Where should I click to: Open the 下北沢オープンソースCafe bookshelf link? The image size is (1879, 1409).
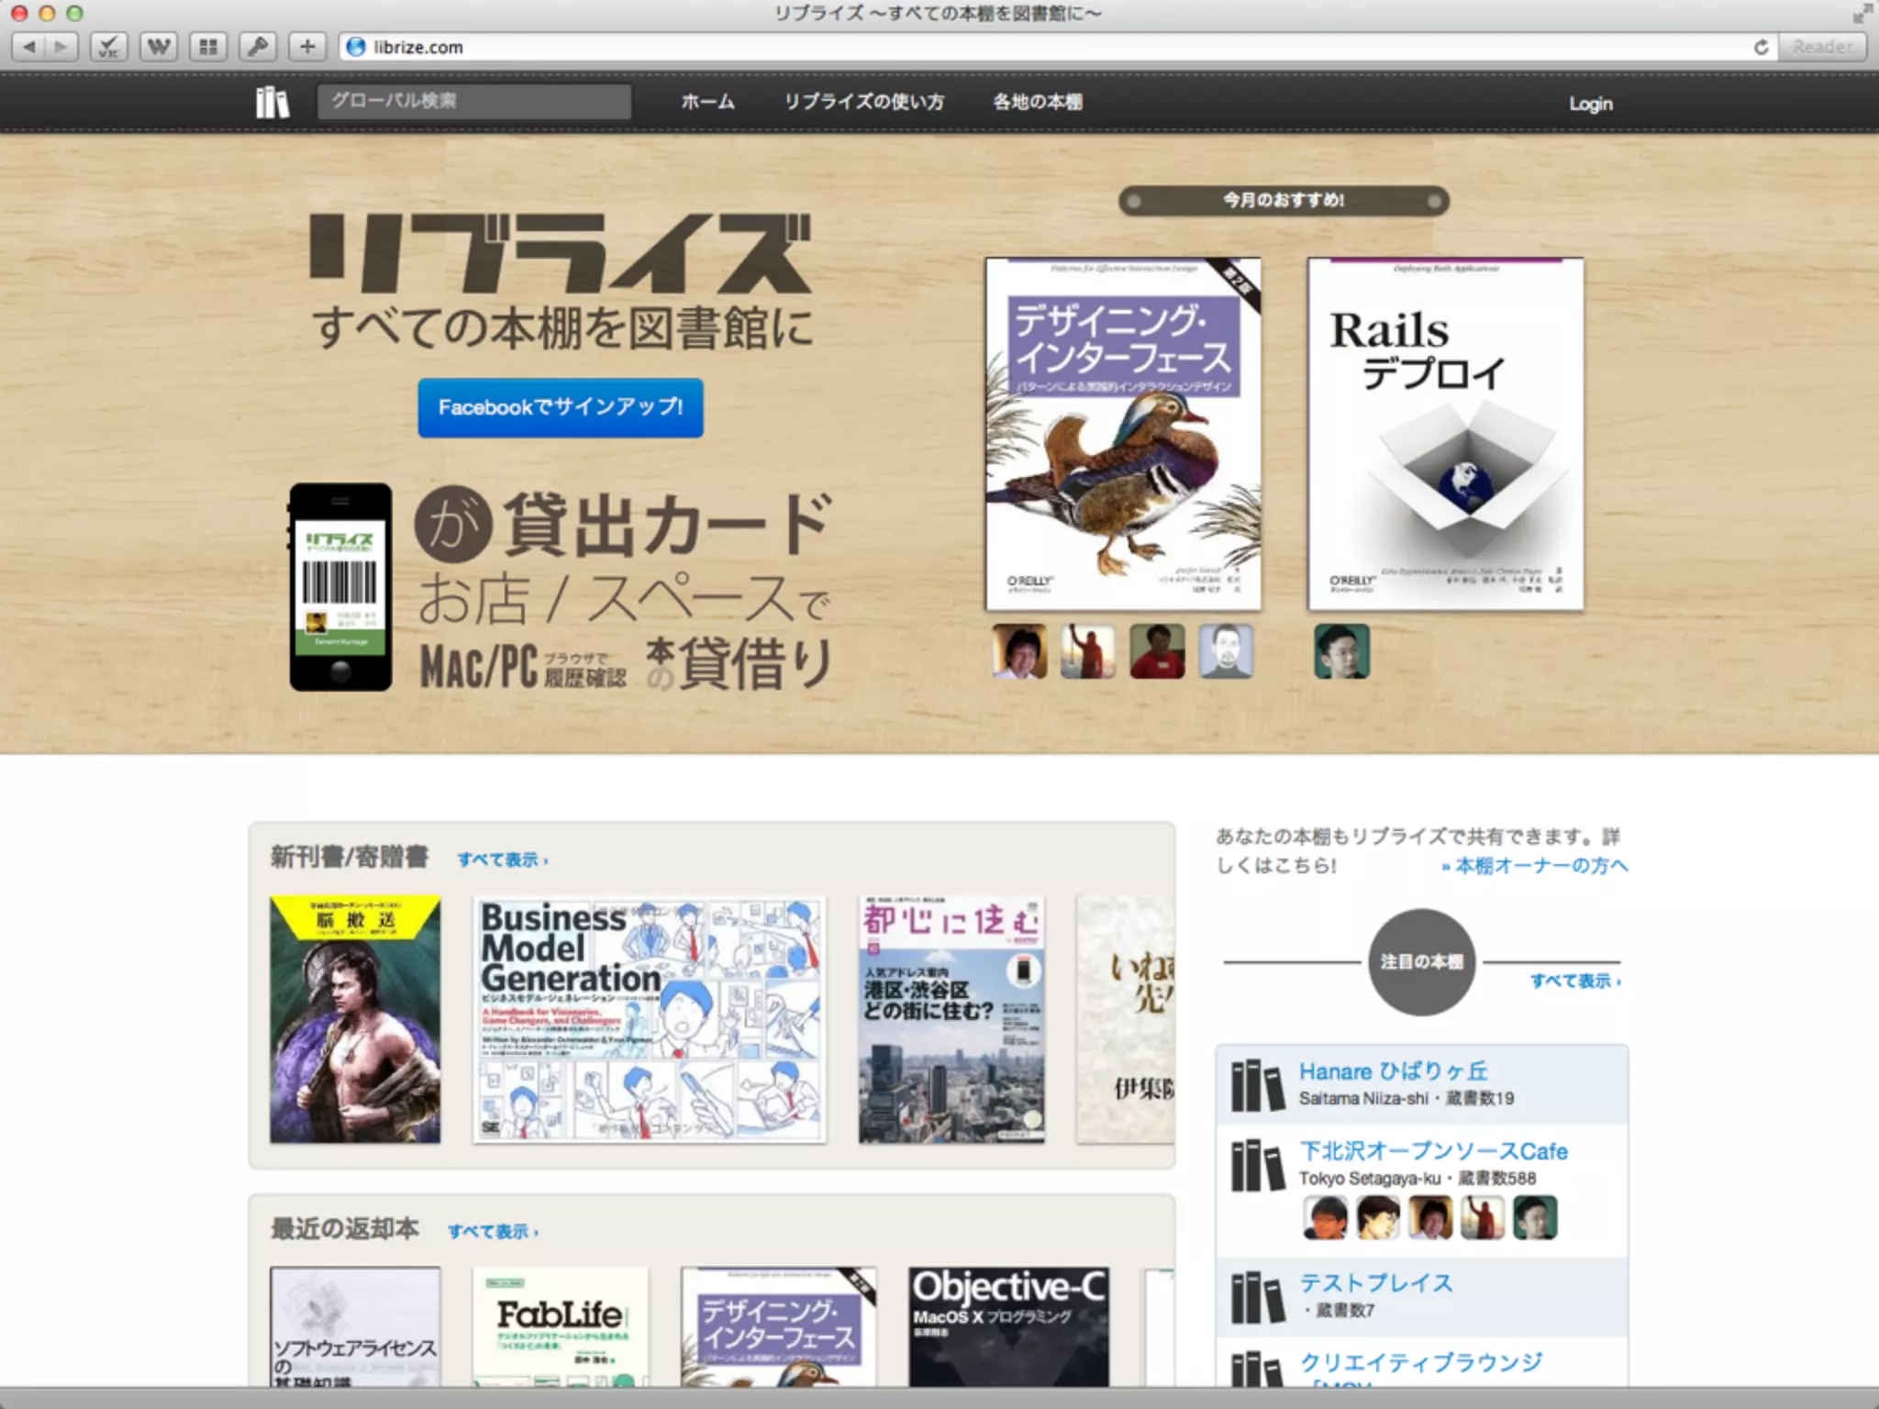[x=1433, y=1151]
